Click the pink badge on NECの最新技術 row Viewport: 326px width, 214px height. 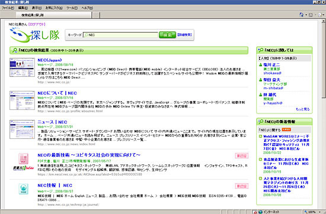[242, 155]
